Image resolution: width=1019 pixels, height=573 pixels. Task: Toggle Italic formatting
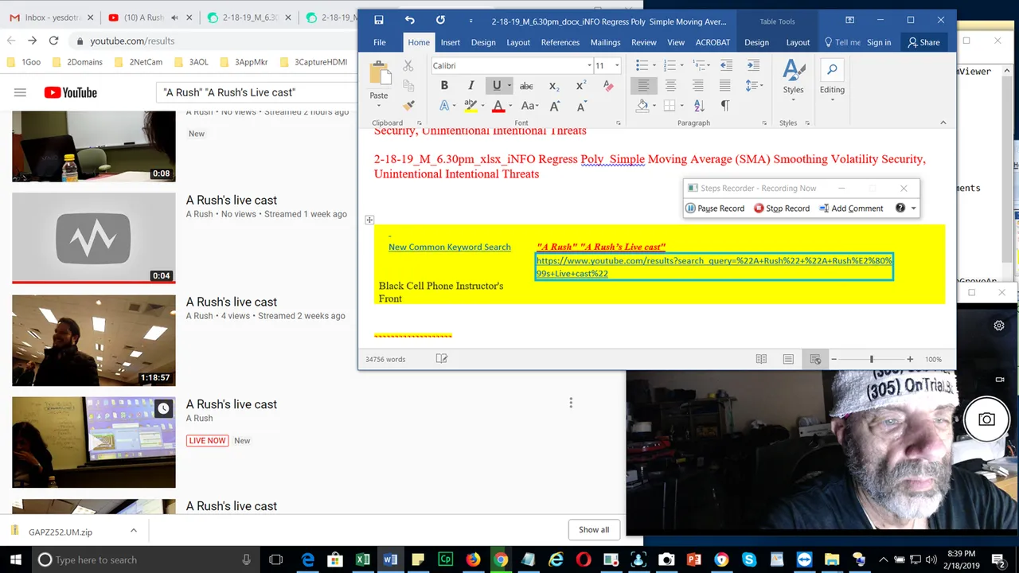point(470,86)
